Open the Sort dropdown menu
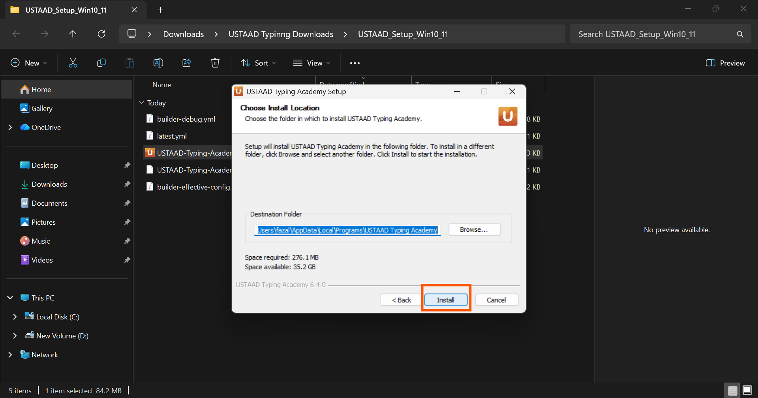 tap(259, 63)
